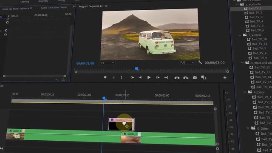Select the Bad_TV_4 preset
The width and height of the screenshot is (272, 153).
[257, 21]
